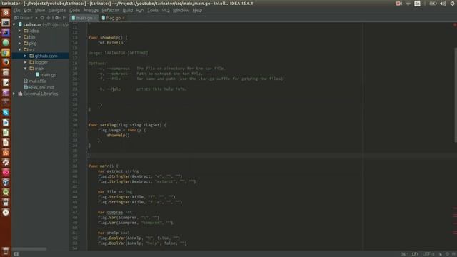The image size is (457, 257).
Task: Select the pkg folder row
Action: (40, 43)
